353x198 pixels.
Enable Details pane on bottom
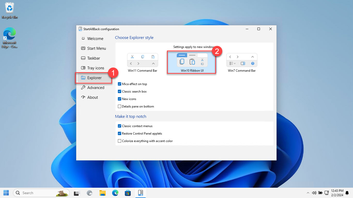pyautogui.click(x=119, y=106)
